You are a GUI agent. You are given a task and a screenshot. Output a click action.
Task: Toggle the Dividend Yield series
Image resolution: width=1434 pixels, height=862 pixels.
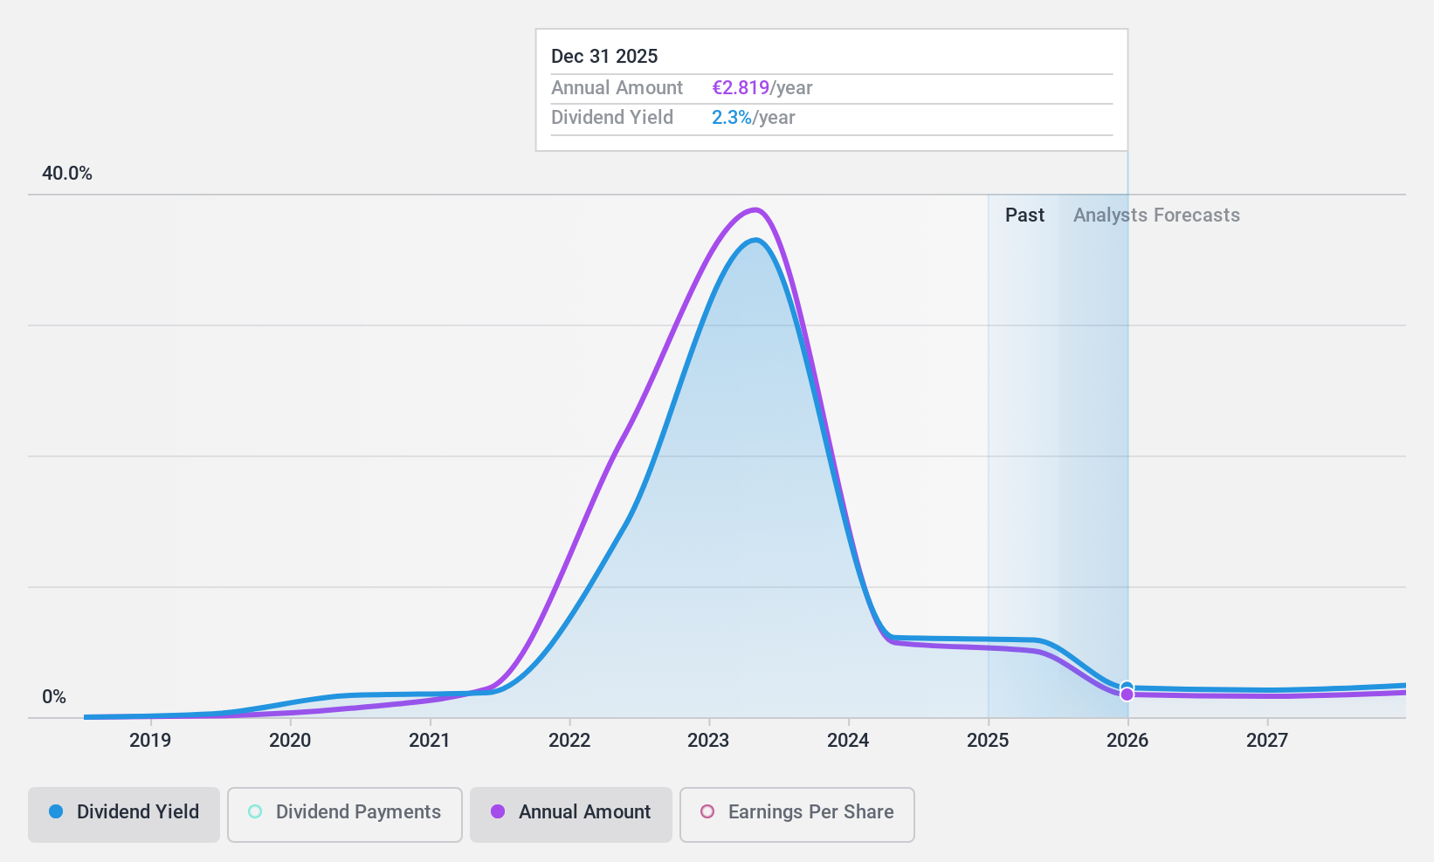(x=124, y=815)
